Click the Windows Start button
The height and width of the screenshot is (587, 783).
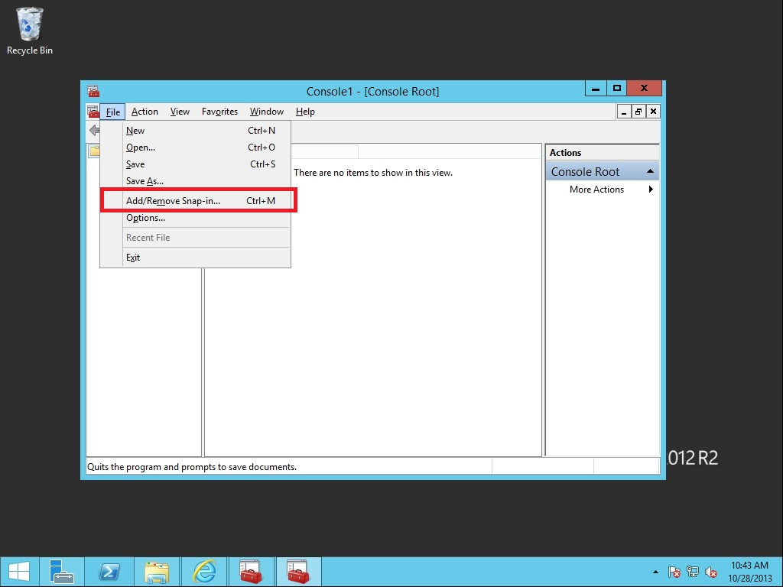pyautogui.click(x=19, y=571)
